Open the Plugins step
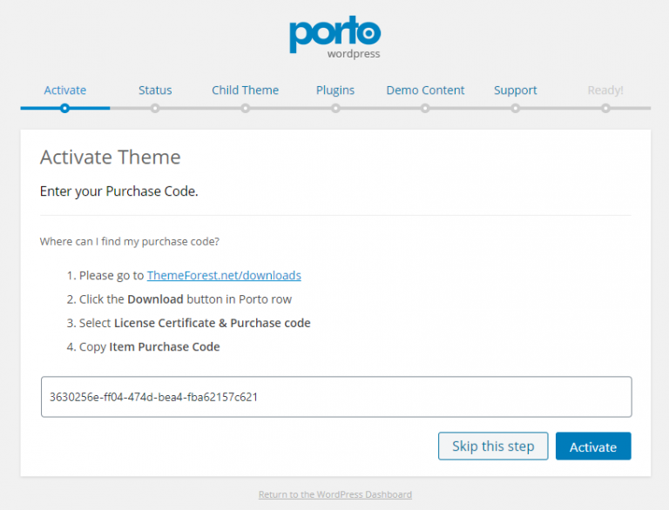This screenshot has height=510, width=669. tap(335, 91)
